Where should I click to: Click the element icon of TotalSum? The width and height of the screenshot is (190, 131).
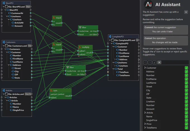point(118,72)
